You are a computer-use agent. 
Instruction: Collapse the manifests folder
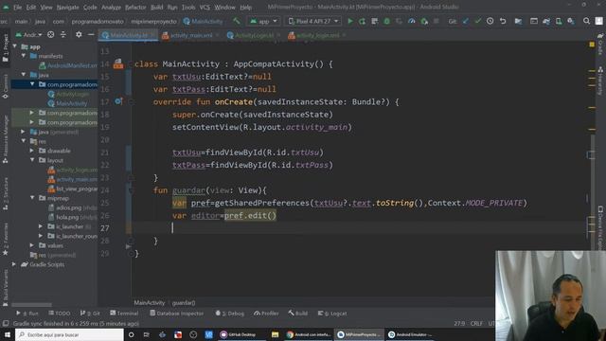click(x=24, y=56)
